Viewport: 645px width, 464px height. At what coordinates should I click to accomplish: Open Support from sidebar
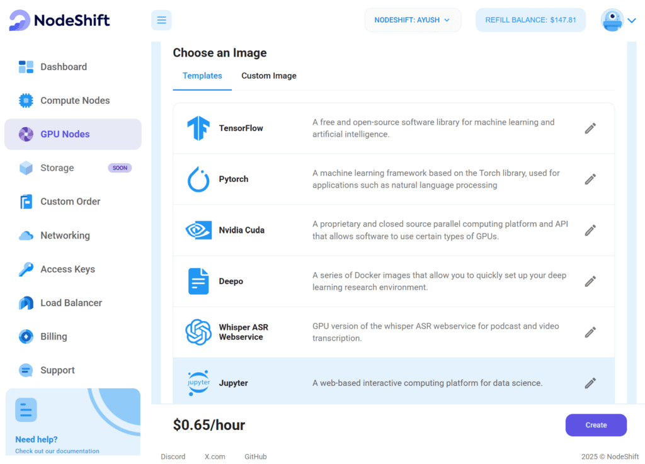[x=73, y=370]
